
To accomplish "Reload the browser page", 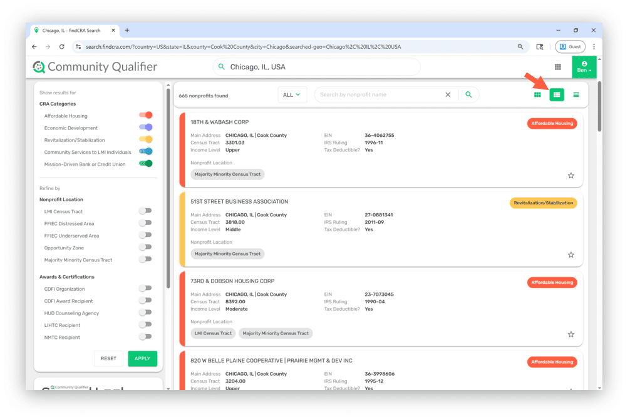I will tap(61, 47).
